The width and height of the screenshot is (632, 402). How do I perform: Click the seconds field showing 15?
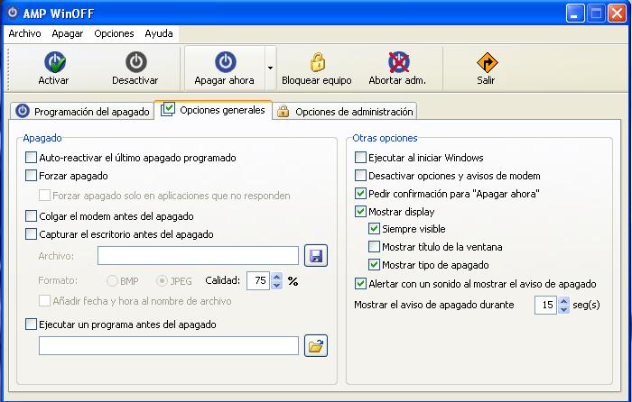click(x=545, y=305)
